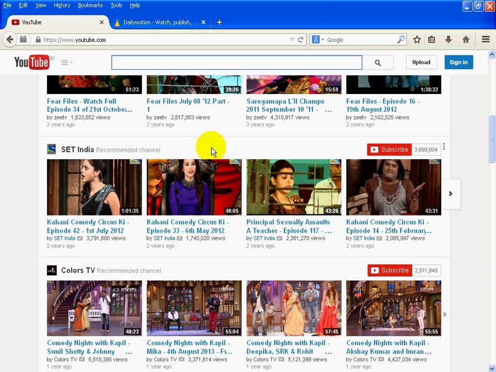Click Comedy Nights Mika 4th August title link
Image resolution: width=496 pixels, height=372 pixels.
[189, 347]
